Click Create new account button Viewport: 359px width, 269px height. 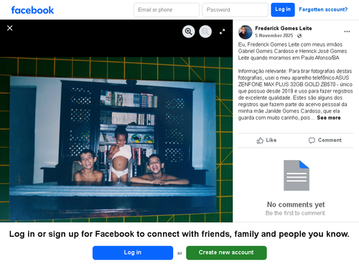point(226,253)
